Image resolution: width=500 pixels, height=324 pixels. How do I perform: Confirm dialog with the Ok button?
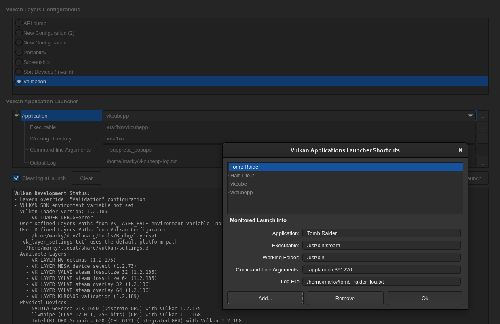click(x=425, y=298)
